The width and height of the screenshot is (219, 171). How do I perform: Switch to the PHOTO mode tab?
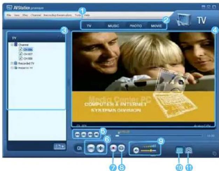[x=136, y=26]
